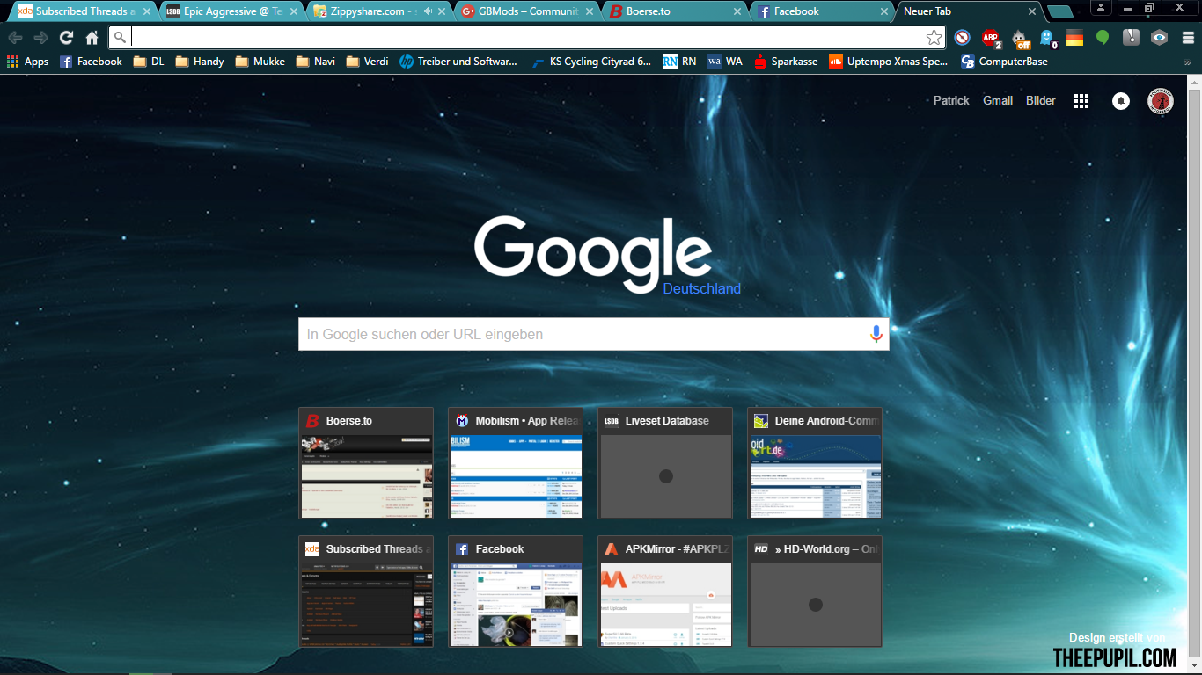Bookmark this page with the star icon
The height and width of the screenshot is (675, 1202).
point(934,38)
